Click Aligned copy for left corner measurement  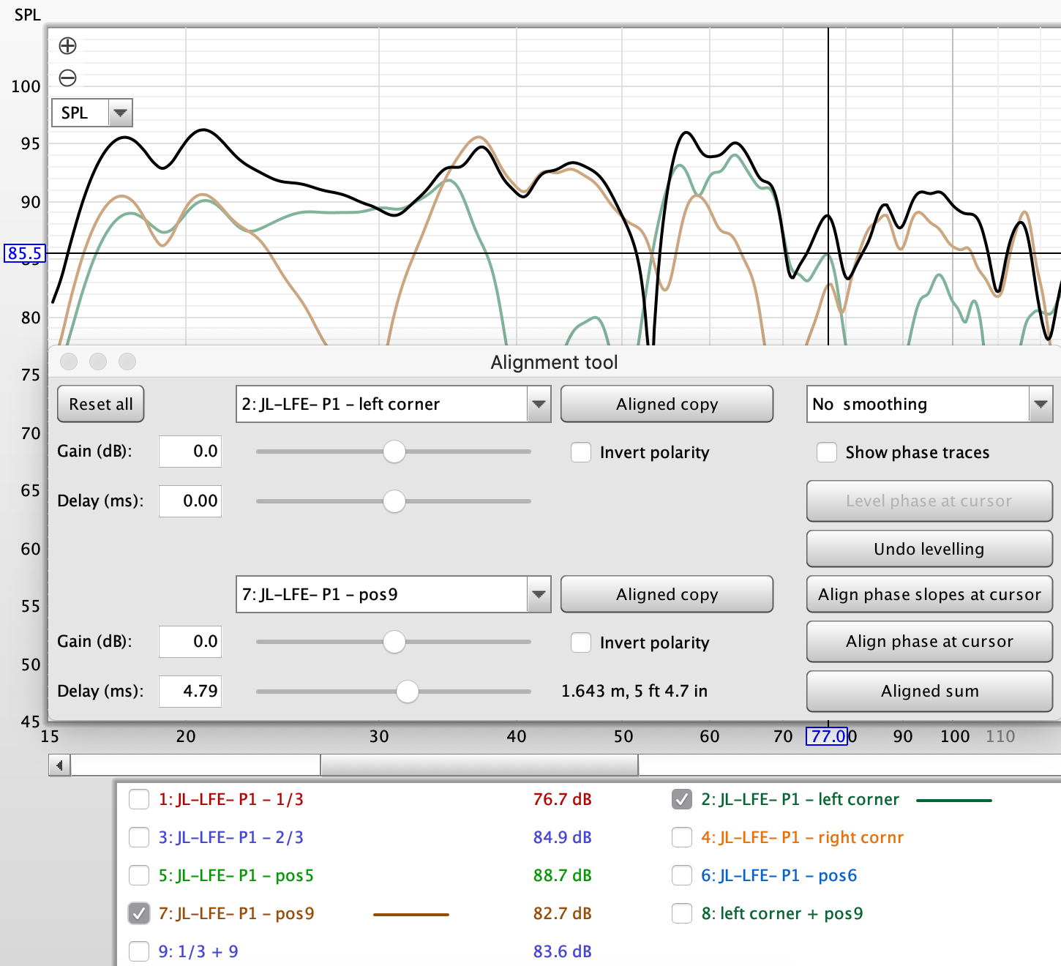pos(667,404)
